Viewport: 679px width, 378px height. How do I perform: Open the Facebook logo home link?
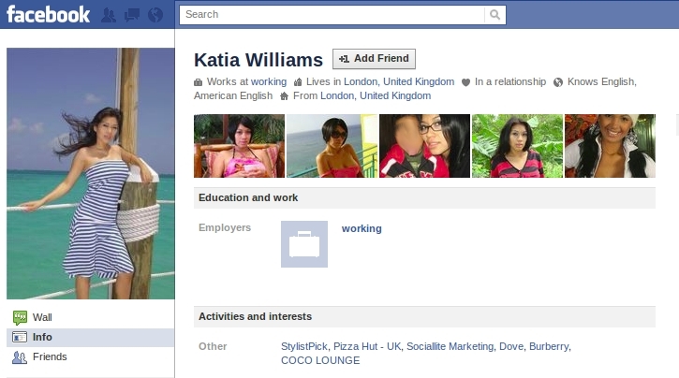(48, 14)
